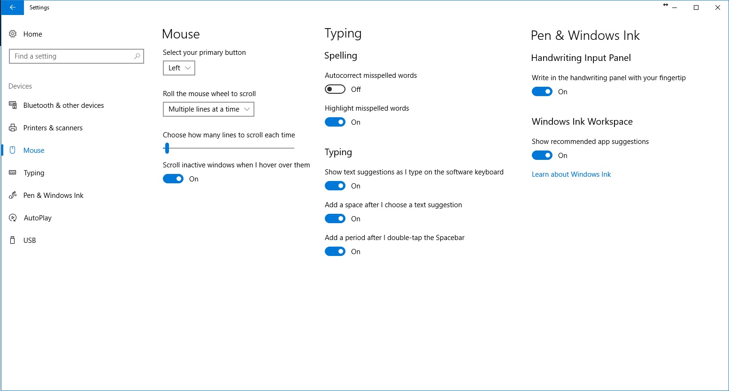This screenshot has height=391, width=729.
Task: Toggle writing in handwriting panel with fingertip
Action: pos(542,91)
